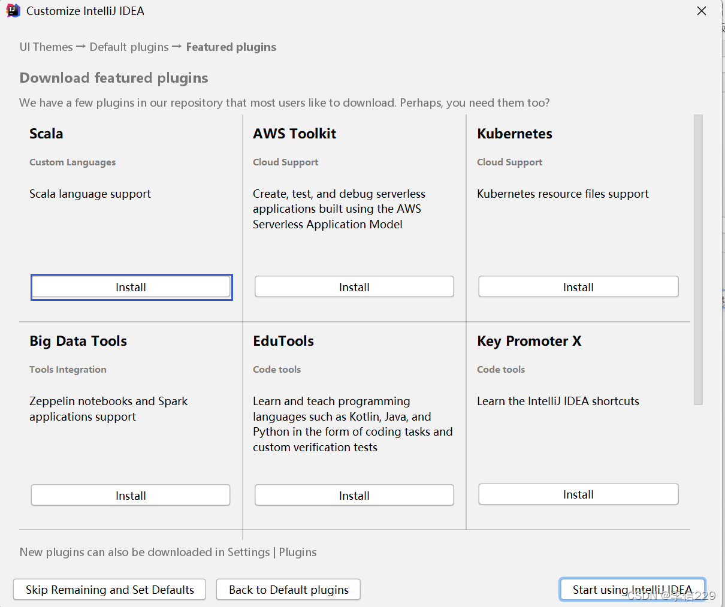
Task: Start using IntelliJ IDEA
Action: coord(632,590)
